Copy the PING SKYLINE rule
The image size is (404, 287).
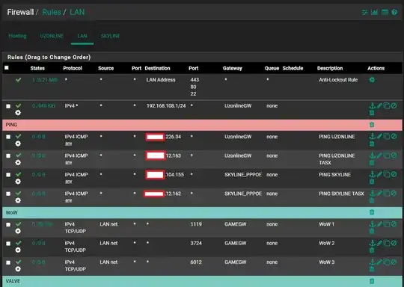[387, 174]
